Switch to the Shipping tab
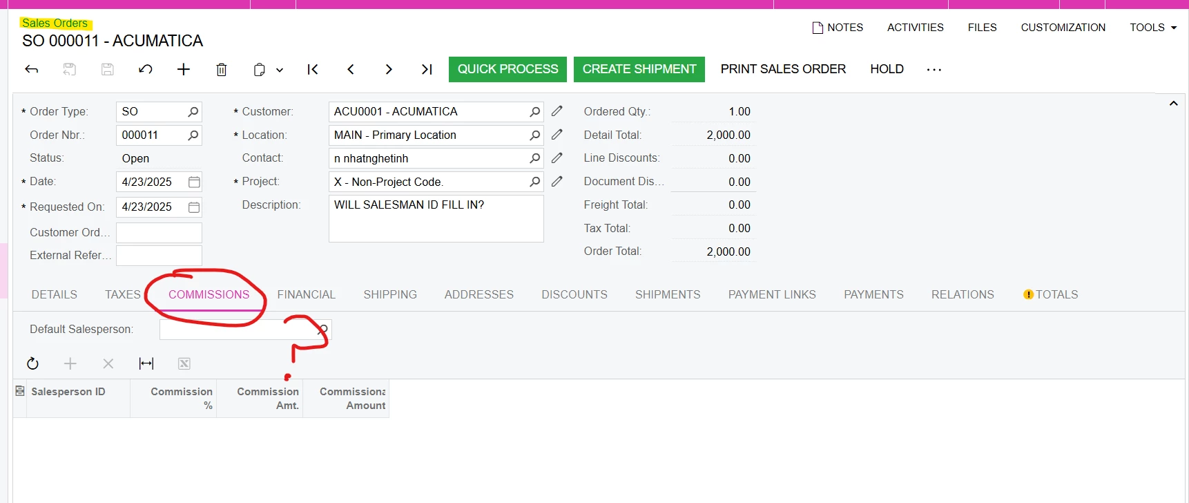This screenshot has width=1189, height=503. [390, 294]
